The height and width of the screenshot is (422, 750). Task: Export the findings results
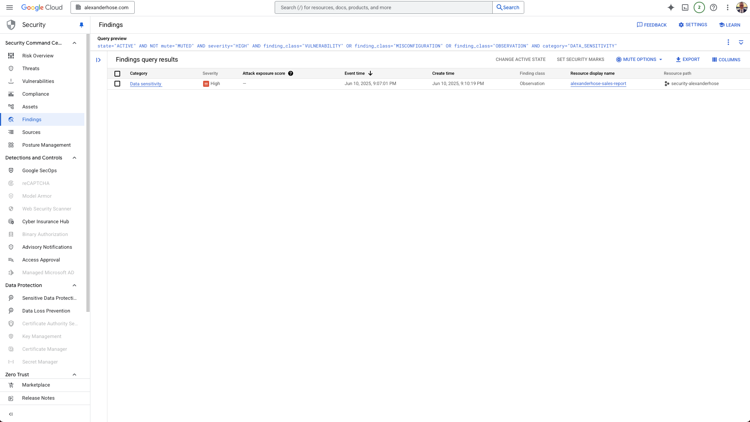688,60
